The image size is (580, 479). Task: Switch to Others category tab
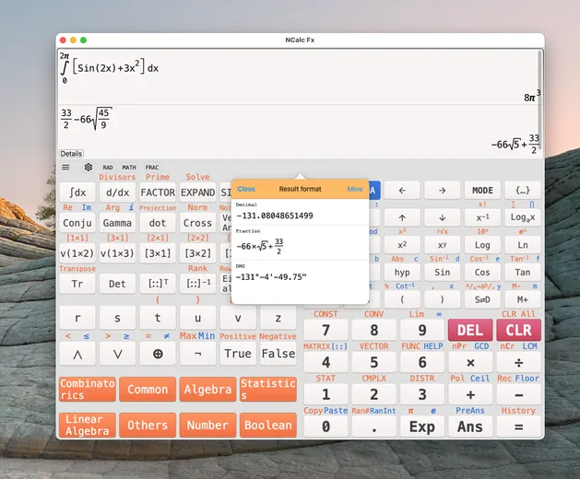(x=148, y=425)
